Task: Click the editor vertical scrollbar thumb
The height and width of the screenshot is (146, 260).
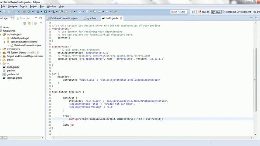Action: click(x=255, y=79)
